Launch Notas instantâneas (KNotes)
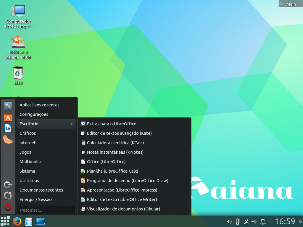The height and width of the screenshot is (227, 303). click(x=134, y=152)
